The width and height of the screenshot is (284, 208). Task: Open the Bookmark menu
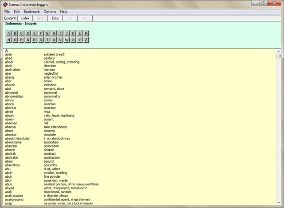[32, 12]
